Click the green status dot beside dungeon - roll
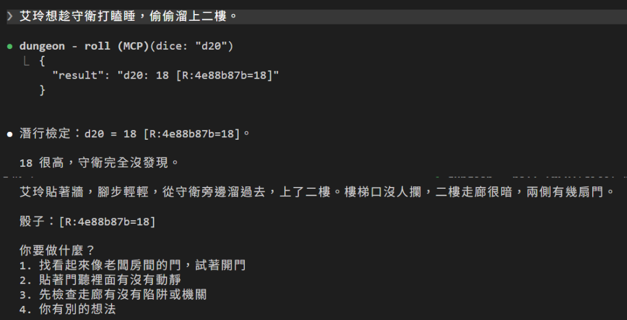627x320 pixels. coord(10,47)
